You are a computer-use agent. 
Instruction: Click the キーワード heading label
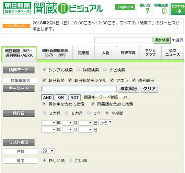[19, 89]
